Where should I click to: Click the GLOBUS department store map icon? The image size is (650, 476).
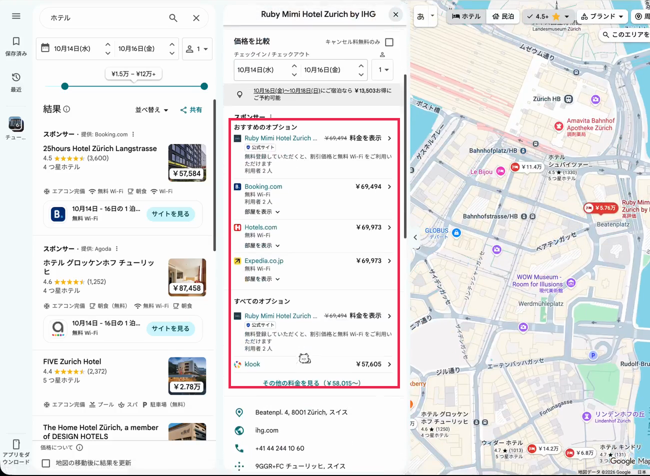click(456, 233)
